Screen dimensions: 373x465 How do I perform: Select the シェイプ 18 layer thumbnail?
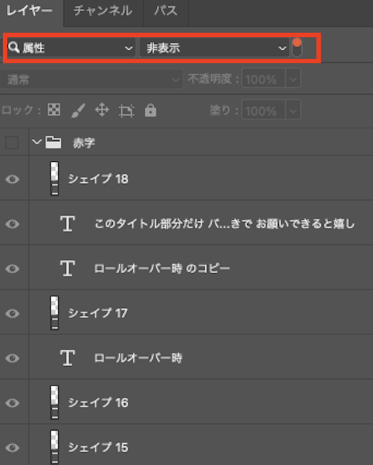(x=54, y=179)
